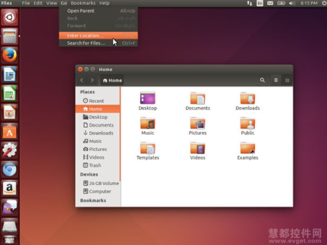Open the volume indicator in top panel
Screen dimensions: 327x245
(x=291, y=3)
